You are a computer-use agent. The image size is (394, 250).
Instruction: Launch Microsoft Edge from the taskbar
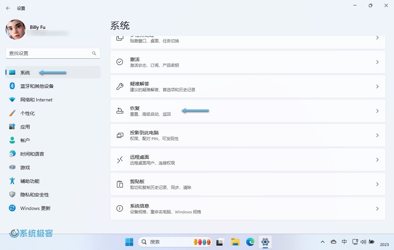coord(250,242)
